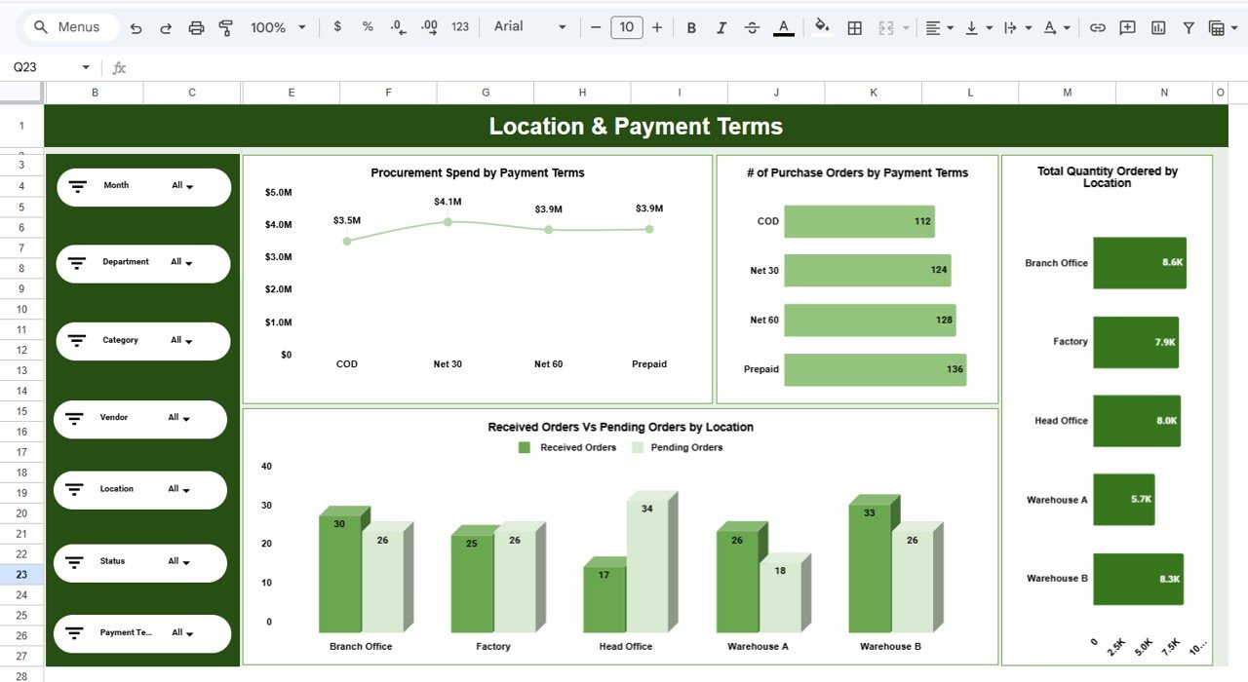This screenshot has width=1248, height=682.
Task: Toggle italic formatting
Action: tap(721, 26)
